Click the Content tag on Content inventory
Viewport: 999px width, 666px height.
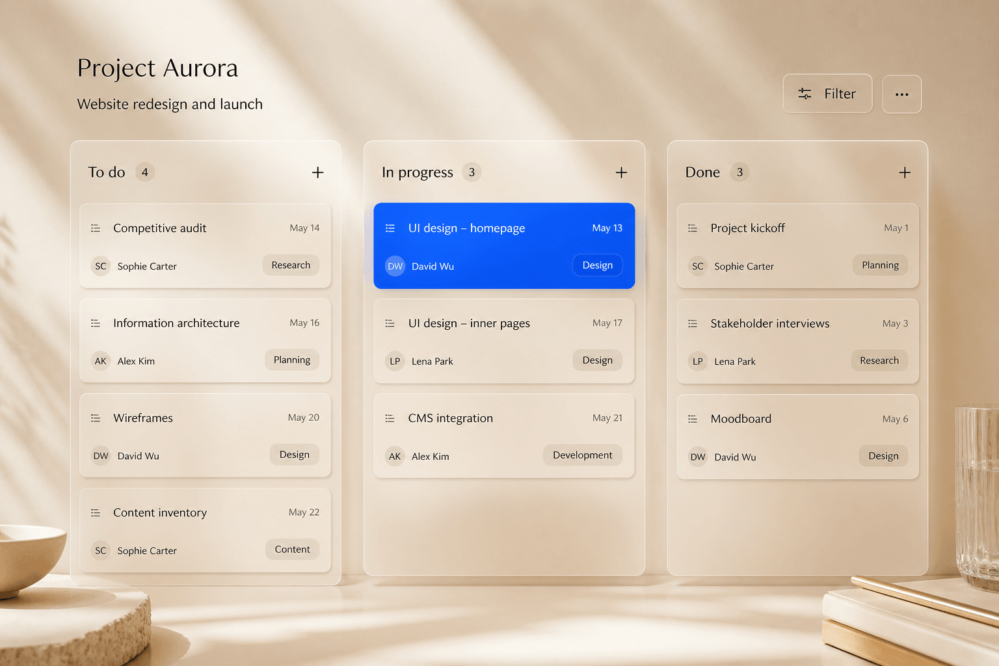tap(292, 550)
